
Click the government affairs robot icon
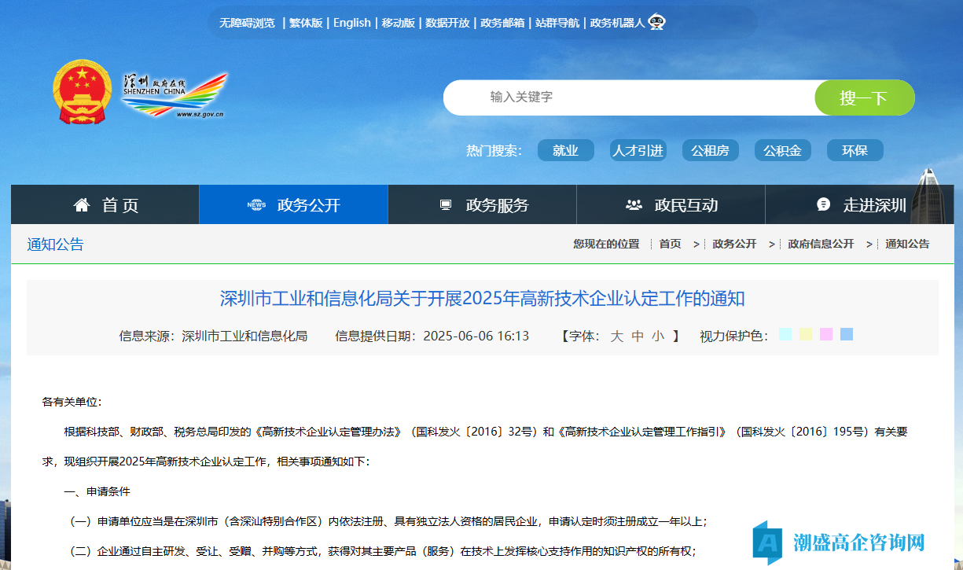coord(656,23)
